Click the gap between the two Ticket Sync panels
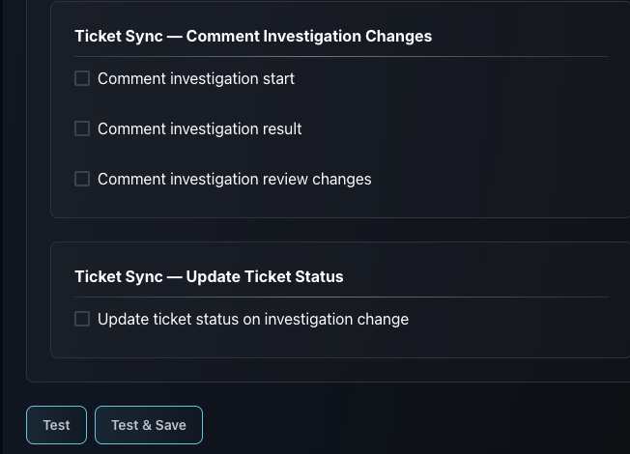The height and width of the screenshot is (454, 630). coord(340,230)
